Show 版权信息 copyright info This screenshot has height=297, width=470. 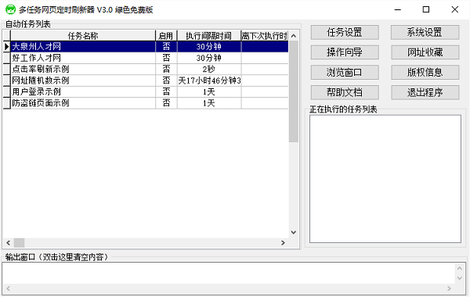(425, 73)
